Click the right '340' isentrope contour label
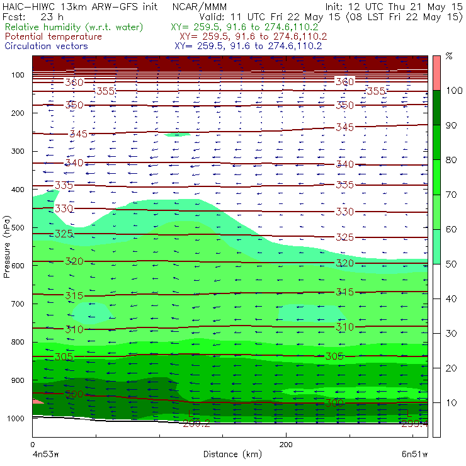 345,164
